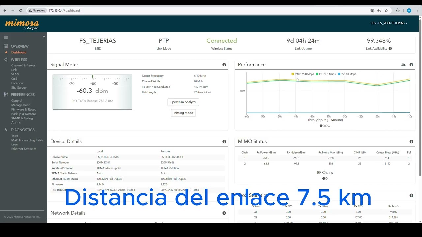Open Channel & Power in the sidebar
Screen dimensions: 422x237
coord(23,66)
